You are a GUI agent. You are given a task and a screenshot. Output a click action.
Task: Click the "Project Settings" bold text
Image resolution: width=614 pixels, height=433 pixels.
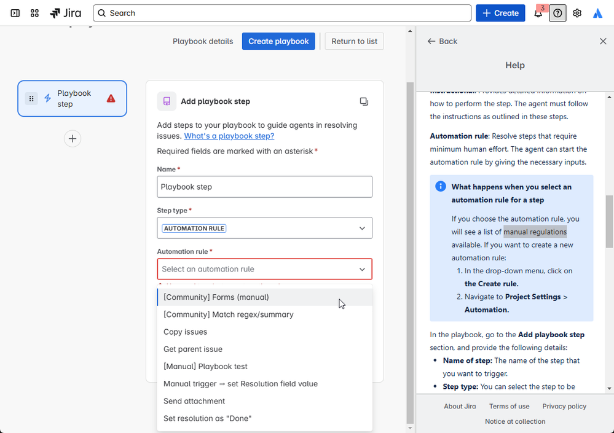[533, 297]
